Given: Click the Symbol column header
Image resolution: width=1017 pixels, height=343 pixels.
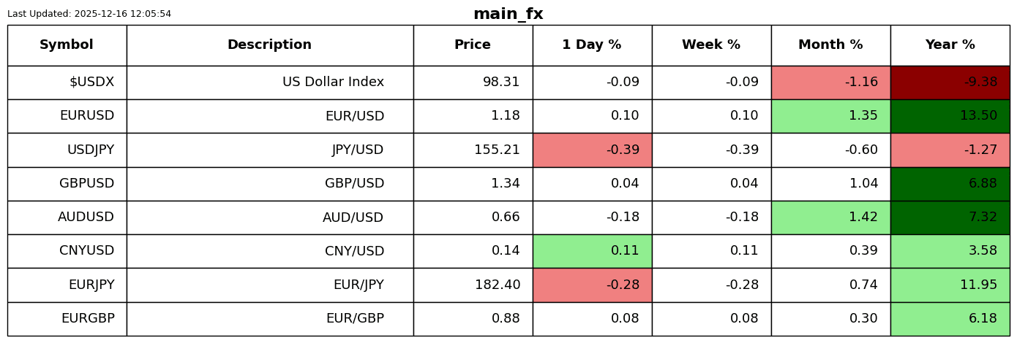Looking at the screenshot, I should [67, 45].
